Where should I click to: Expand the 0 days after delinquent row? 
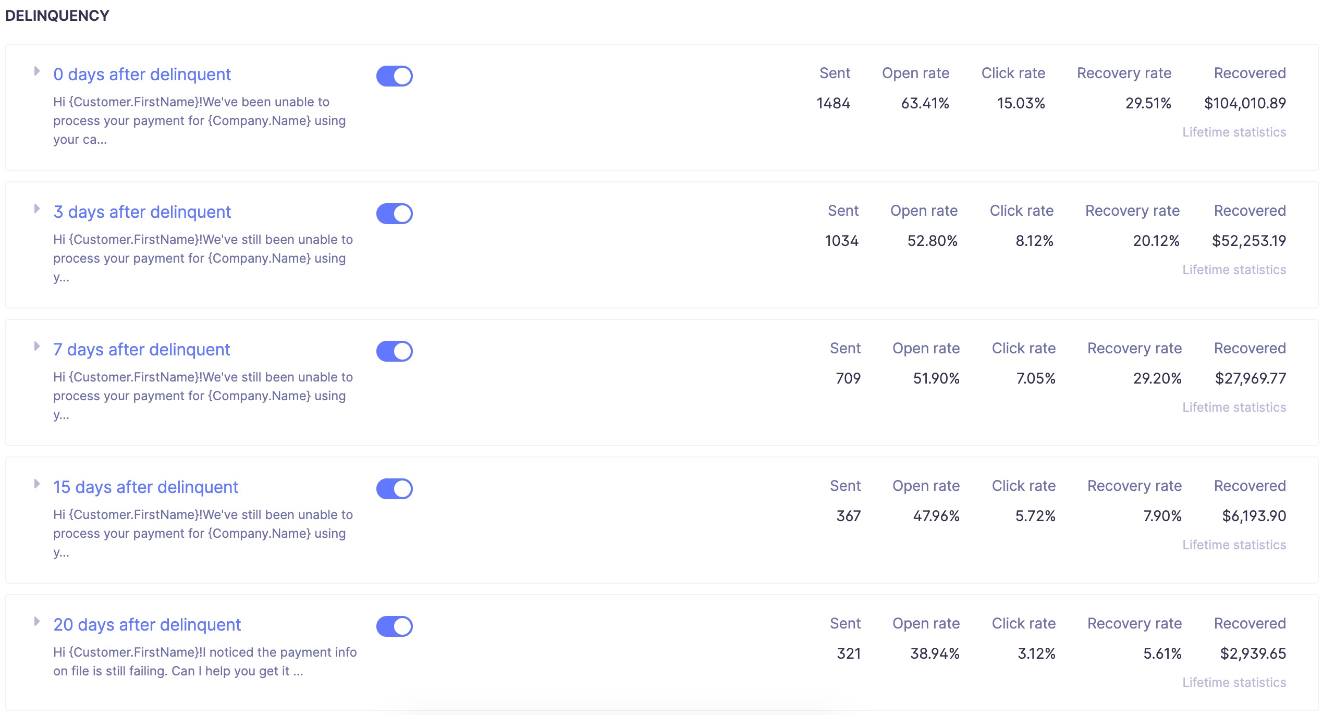click(x=36, y=71)
